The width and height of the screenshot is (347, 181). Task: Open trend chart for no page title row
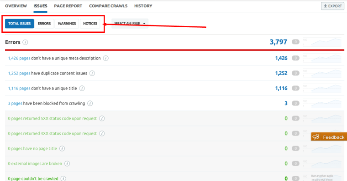pos(322,149)
